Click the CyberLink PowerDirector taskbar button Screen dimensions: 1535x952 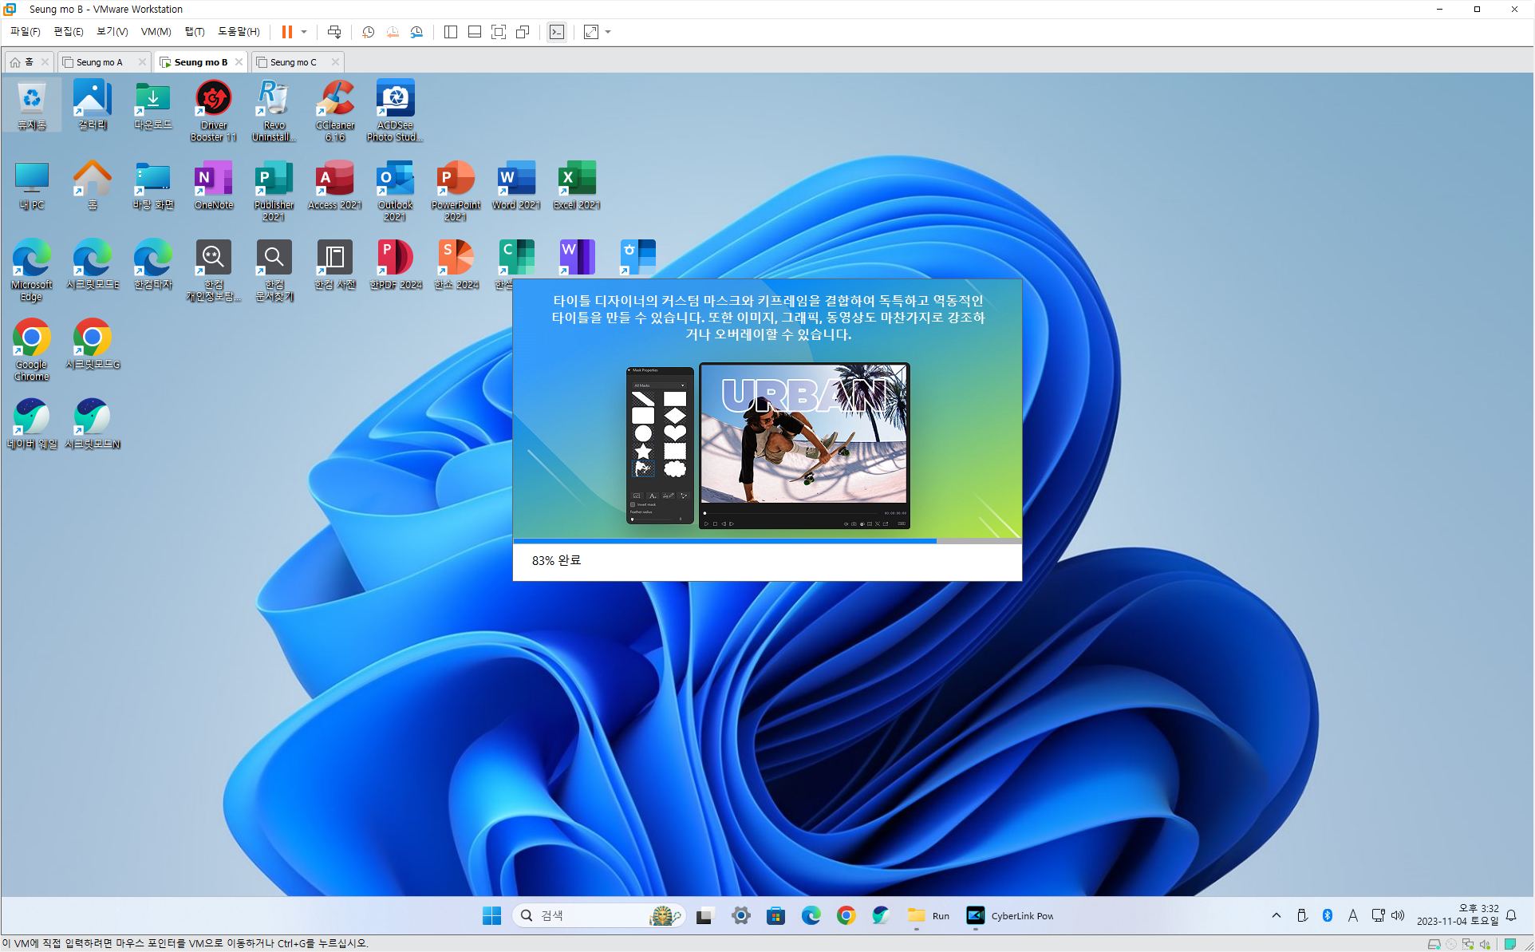click(x=1009, y=915)
